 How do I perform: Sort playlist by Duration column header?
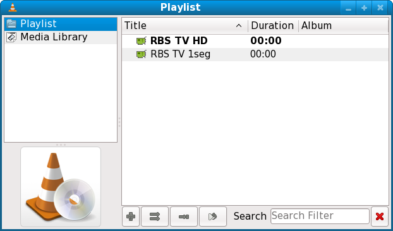coord(273,26)
